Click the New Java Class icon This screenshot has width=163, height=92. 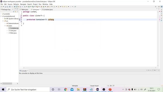point(44,7)
